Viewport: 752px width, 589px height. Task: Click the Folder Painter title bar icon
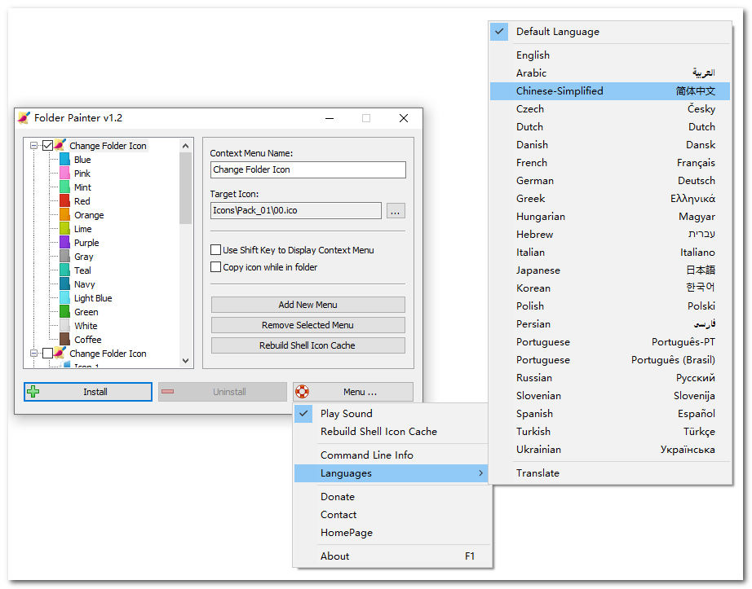[x=24, y=118]
